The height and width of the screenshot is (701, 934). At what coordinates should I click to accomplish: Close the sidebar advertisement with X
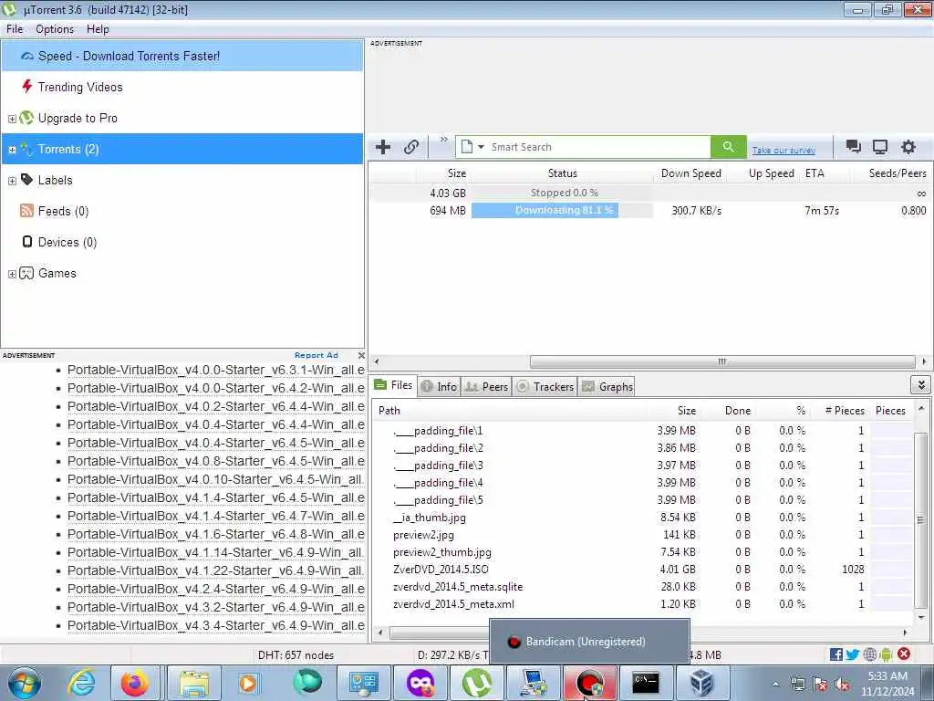(x=361, y=355)
